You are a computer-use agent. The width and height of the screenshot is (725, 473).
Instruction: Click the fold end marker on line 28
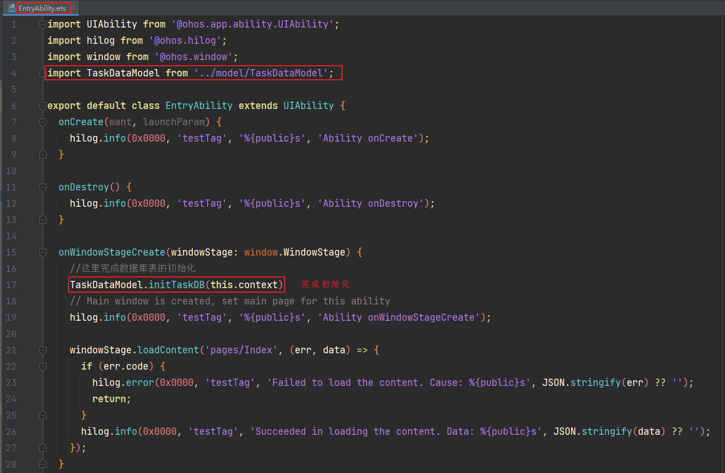coord(42,464)
